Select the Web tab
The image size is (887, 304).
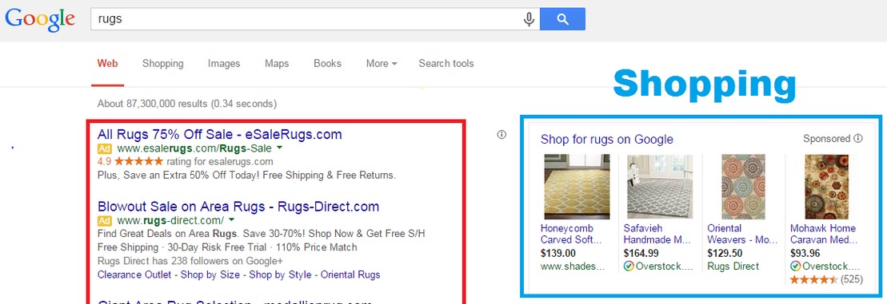107,64
